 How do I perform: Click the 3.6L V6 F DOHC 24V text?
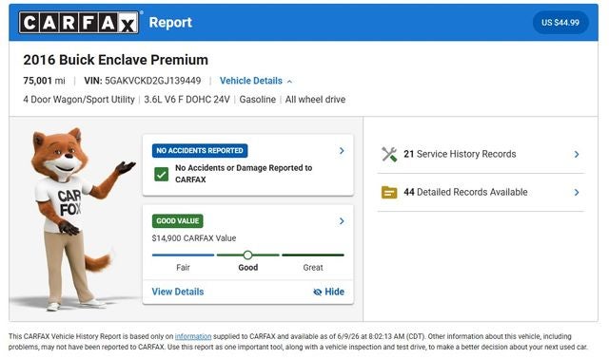coord(187,100)
